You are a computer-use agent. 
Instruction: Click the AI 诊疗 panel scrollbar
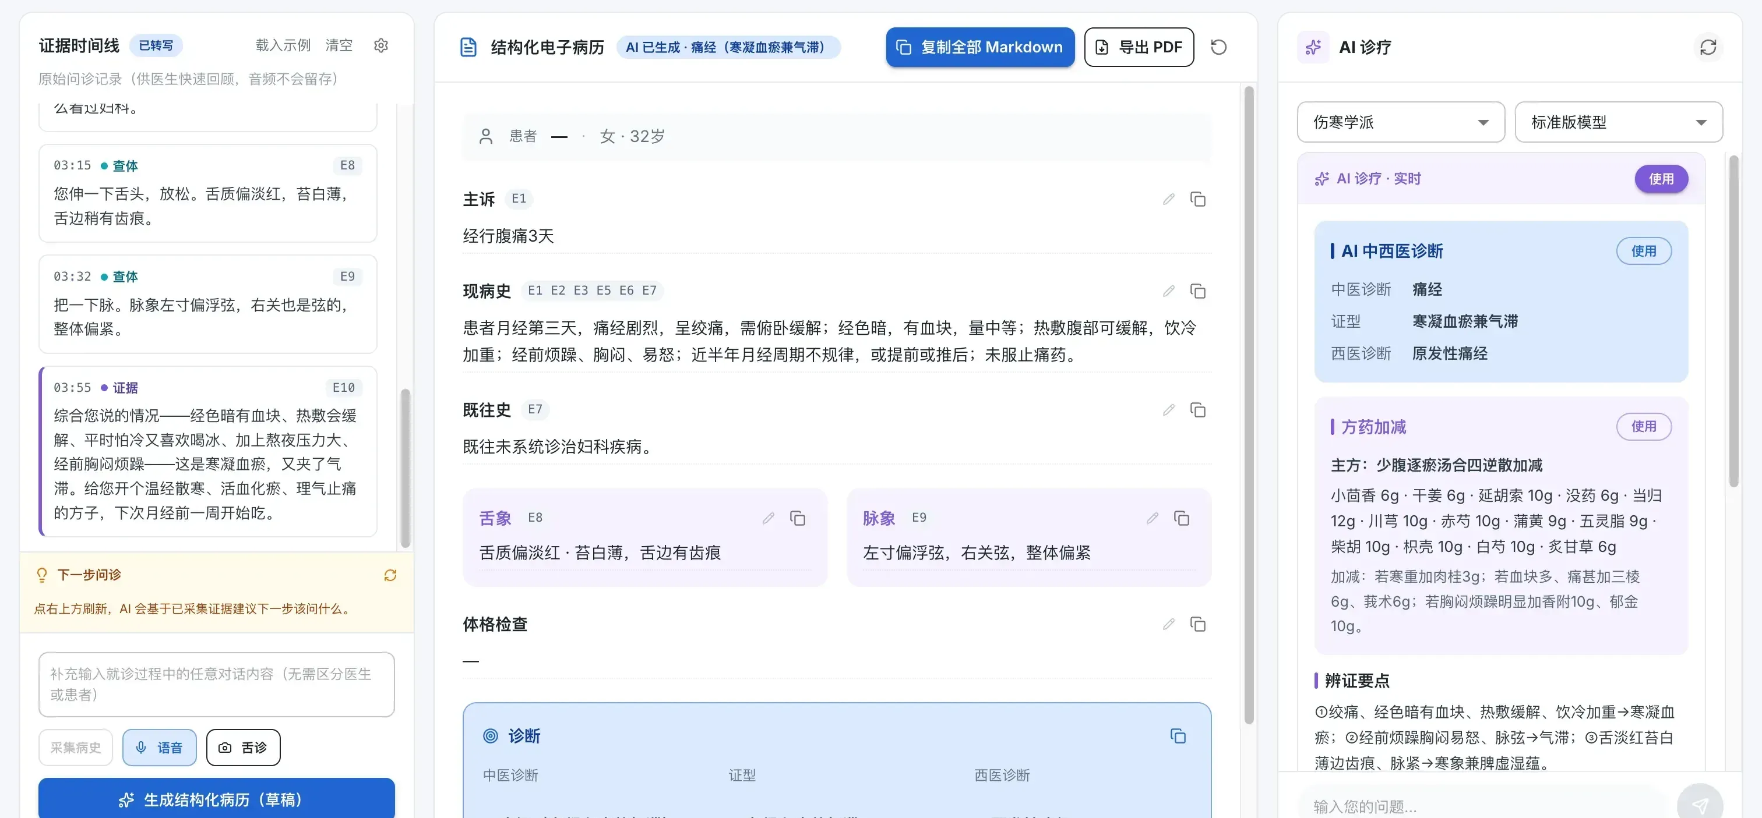click(1733, 321)
